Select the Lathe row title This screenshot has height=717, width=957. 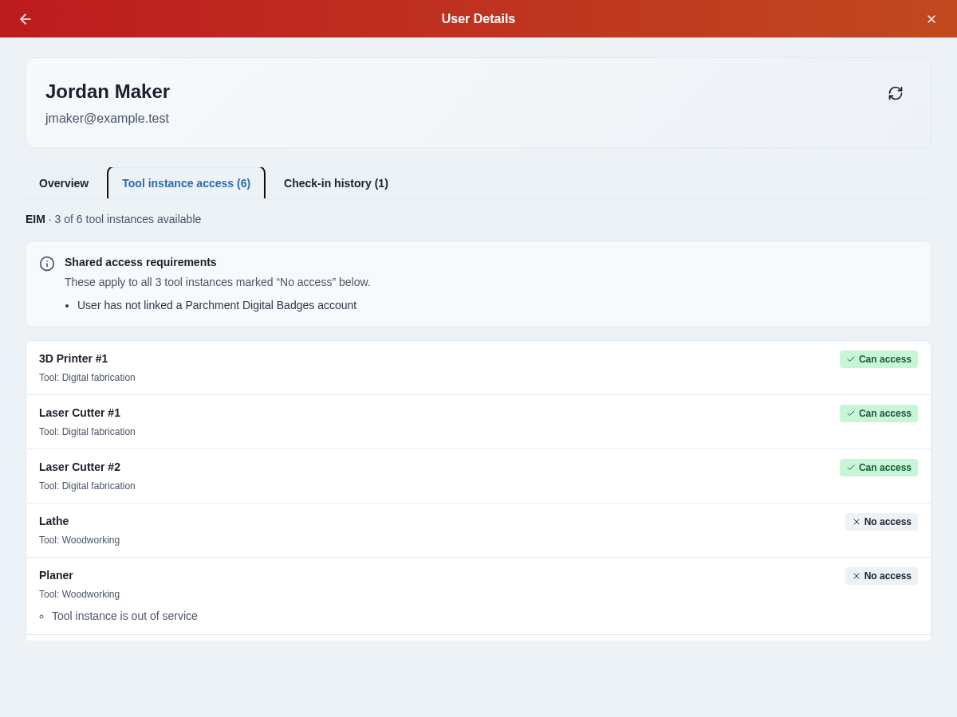pos(54,521)
